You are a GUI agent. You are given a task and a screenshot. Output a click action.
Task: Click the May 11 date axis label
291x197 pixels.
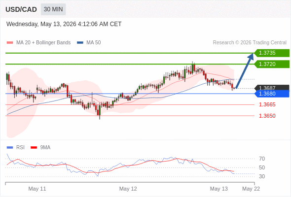tap(37, 189)
